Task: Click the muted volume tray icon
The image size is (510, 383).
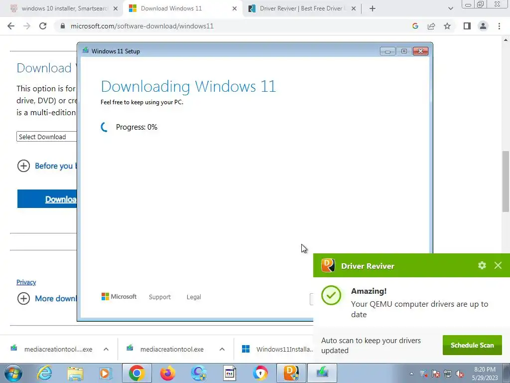Action: [x=460, y=374]
